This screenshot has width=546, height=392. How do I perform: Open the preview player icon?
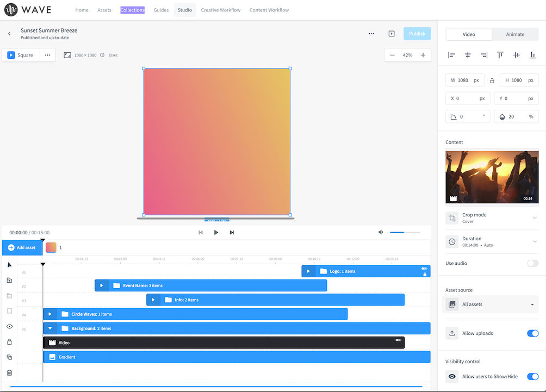pyautogui.click(x=392, y=34)
